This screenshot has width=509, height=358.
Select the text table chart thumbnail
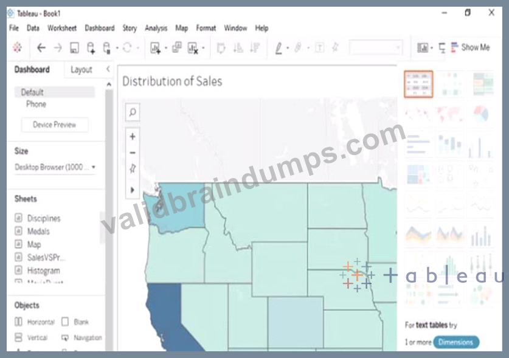click(x=418, y=84)
